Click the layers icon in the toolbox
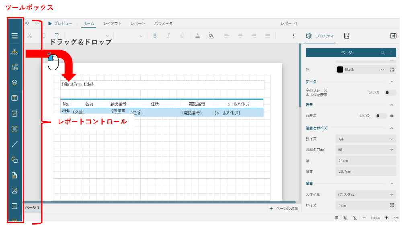The width and height of the screenshot is (402, 225). point(14,82)
